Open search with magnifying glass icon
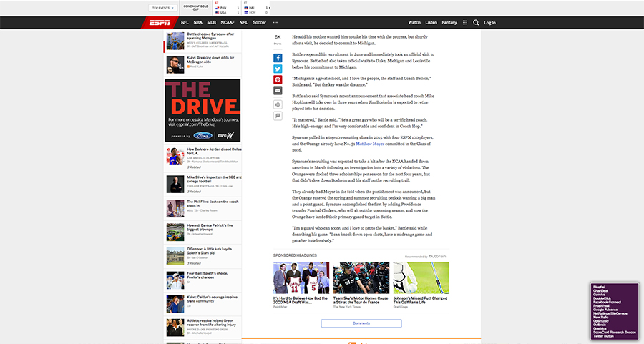 [476, 23]
